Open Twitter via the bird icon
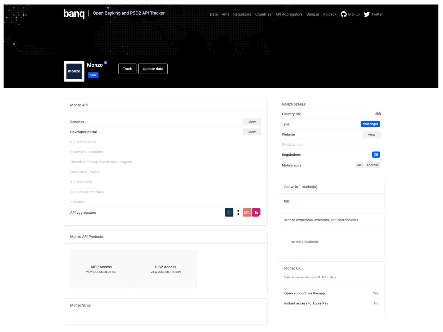The image size is (443, 332). click(x=366, y=14)
